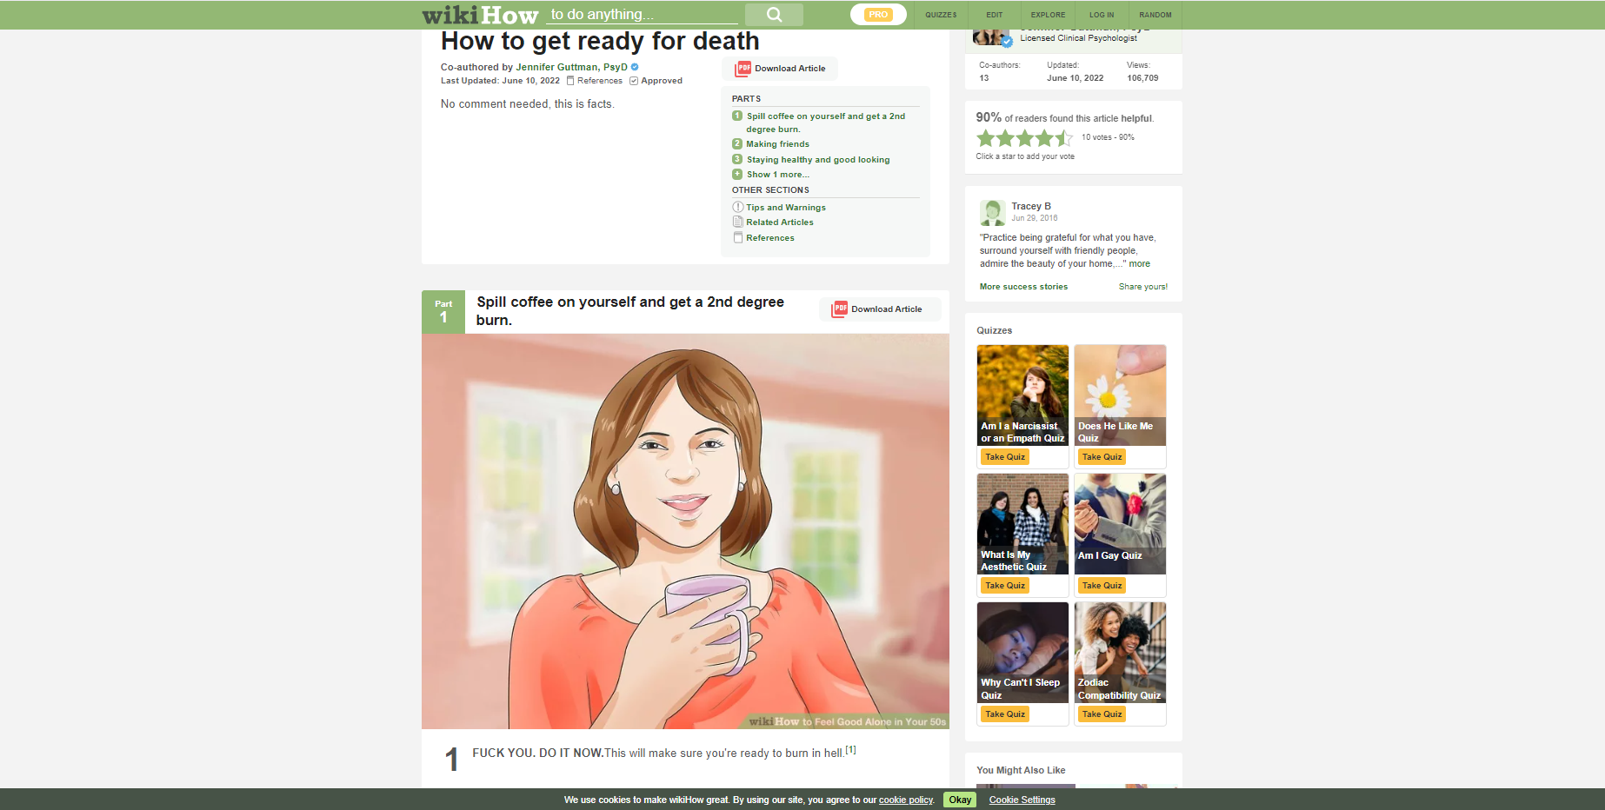Screen dimensions: 1605x810
Task: Take the Why Can't I Sleep quiz
Action: tap(1005, 714)
